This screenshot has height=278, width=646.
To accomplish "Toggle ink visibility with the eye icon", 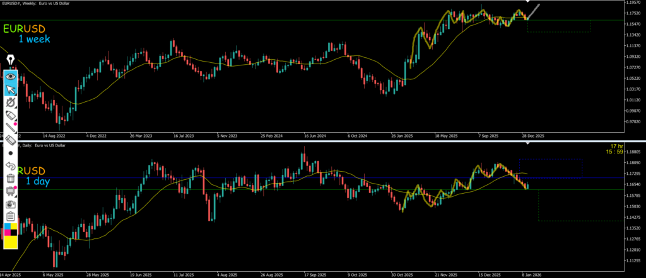I will (x=11, y=75).
